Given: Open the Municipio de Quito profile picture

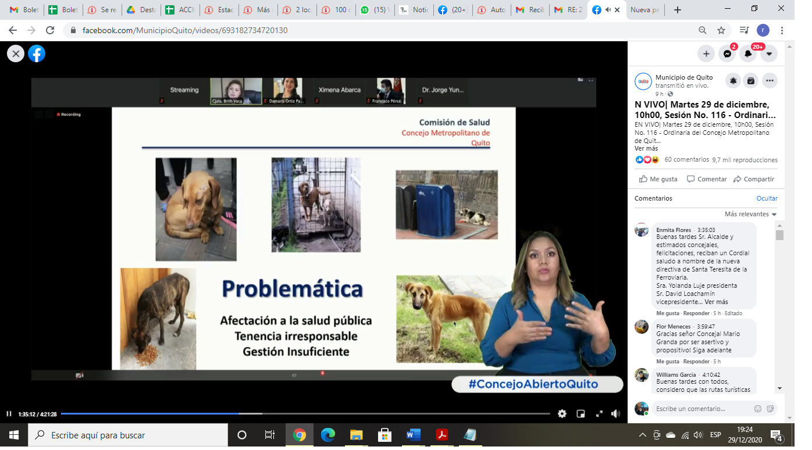Looking at the screenshot, I should 643,81.
